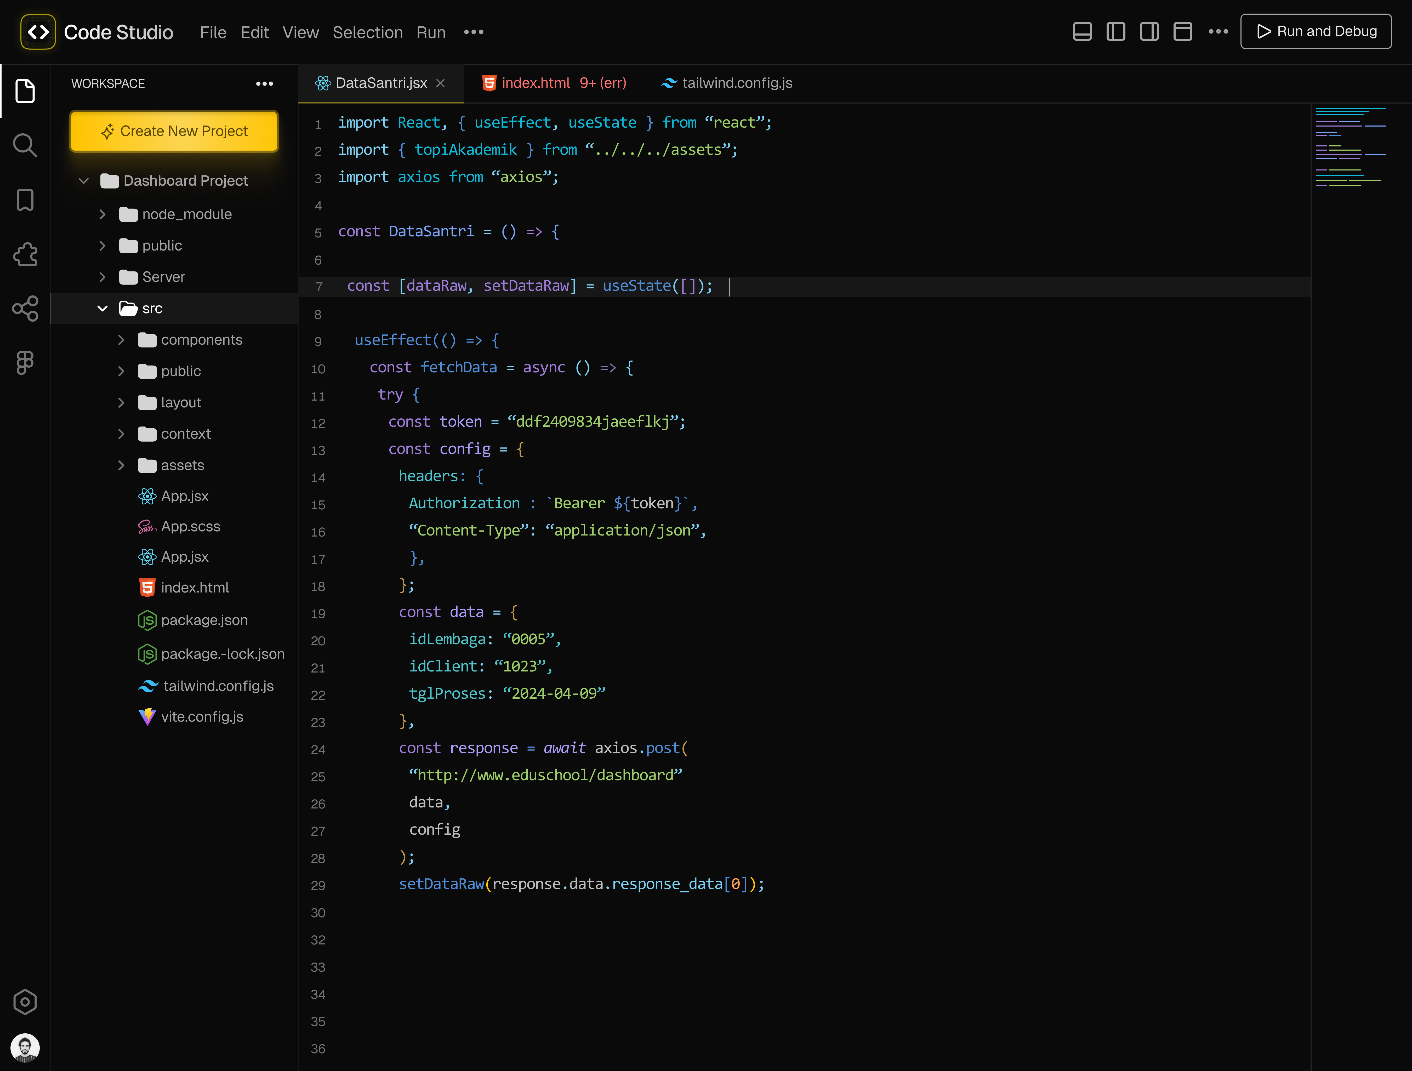The image size is (1412, 1071).
Task: Open Settings hexagon gear icon
Action: click(x=25, y=1001)
